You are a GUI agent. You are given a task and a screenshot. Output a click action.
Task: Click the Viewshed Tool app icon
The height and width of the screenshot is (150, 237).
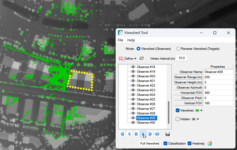[x=120, y=33]
